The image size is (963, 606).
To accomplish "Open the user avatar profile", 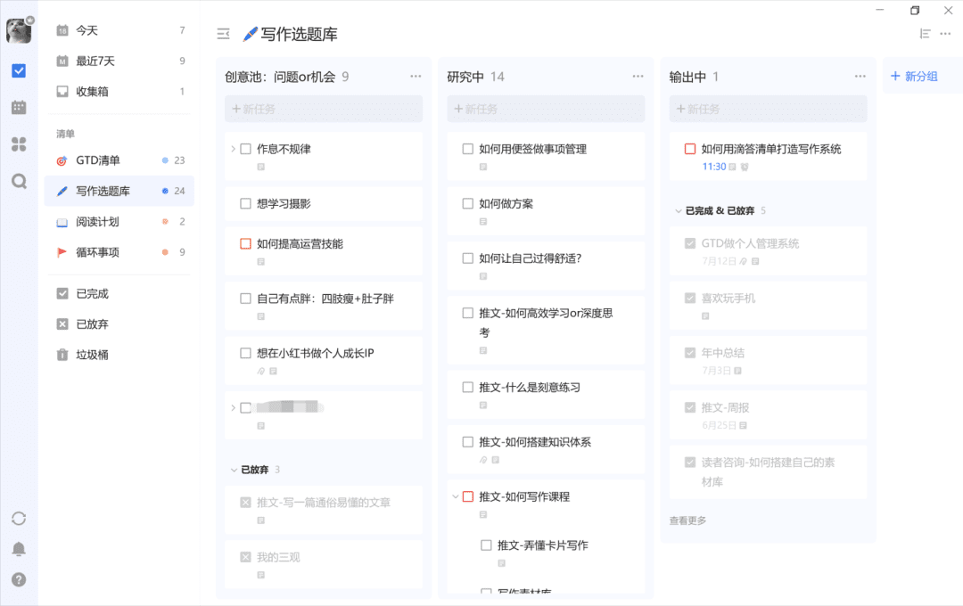I will [x=19, y=30].
